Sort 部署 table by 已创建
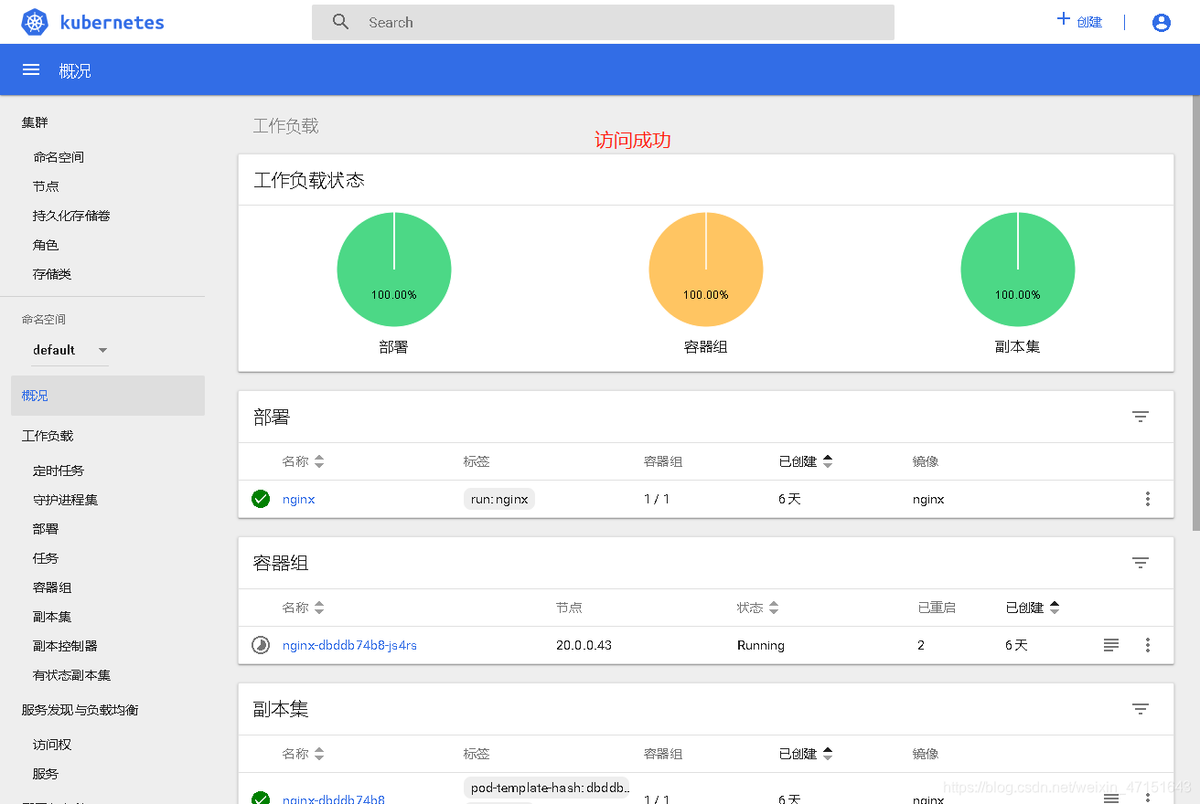The height and width of the screenshot is (804, 1200). click(806, 461)
